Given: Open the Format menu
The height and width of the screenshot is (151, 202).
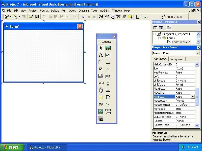Looking at the screenshot, I should (44, 11).
